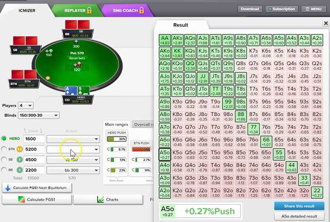The width and height of the screenshot is (330, 222).
Task: Click the Calculate FGS1 button
Action: pos(37,199)
